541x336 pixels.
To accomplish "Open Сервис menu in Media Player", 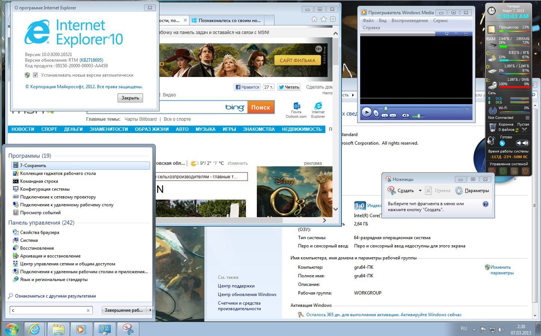I will (x=441, y=21).
